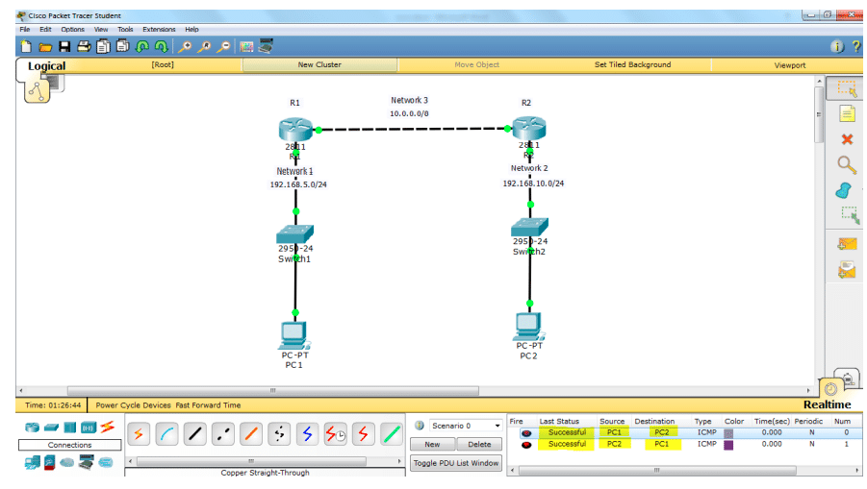The image size is (867, 489).
Task: Click the Switches device category icon
Action: (51, 428)
